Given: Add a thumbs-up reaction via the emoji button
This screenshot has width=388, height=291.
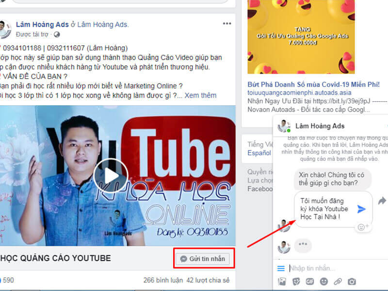Looking at the screenshot, I should (362, 226).
